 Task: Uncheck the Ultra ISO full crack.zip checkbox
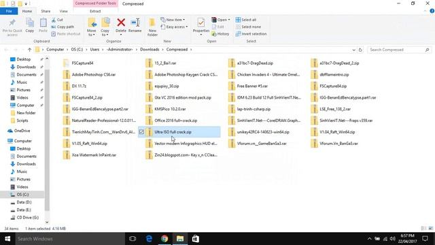(x=141, y=132)
